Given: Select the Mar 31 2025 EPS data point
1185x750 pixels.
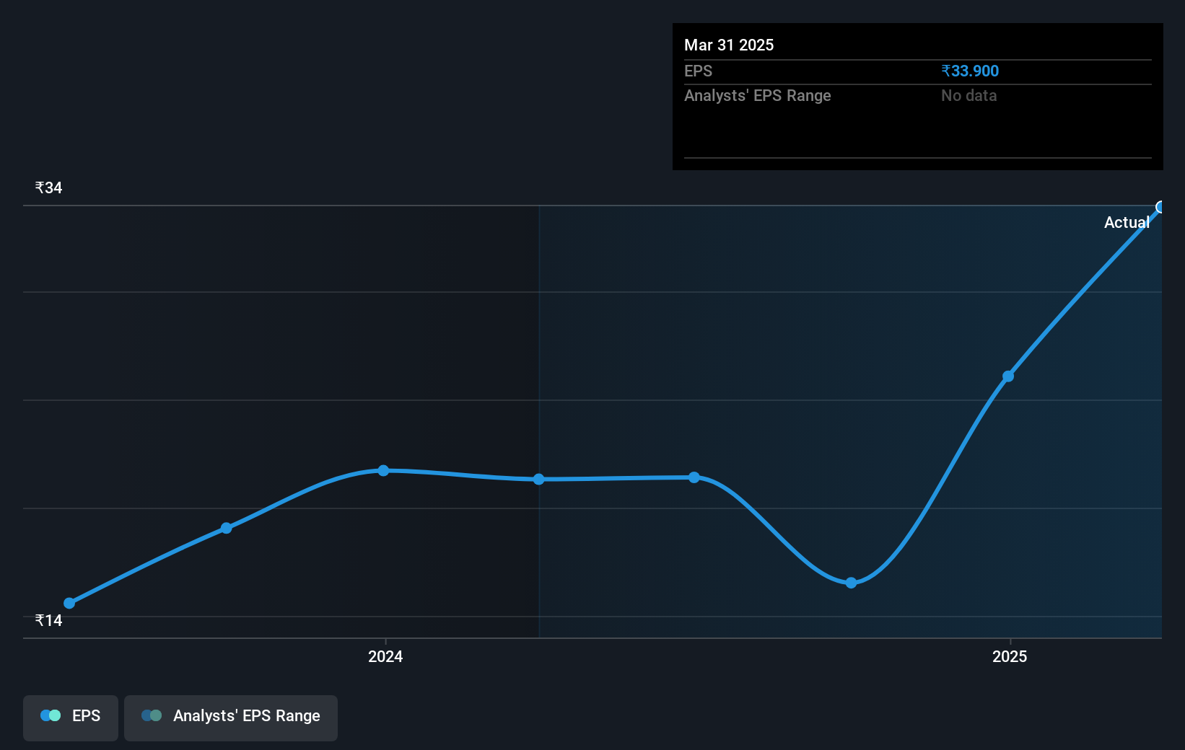Looking at the screenshot, I should (1160, 208).
